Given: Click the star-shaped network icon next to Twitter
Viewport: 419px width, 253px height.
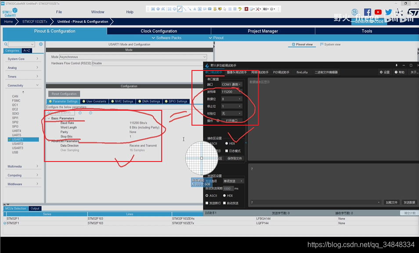Looking at the screenshot, I should [x=399, y=12].
